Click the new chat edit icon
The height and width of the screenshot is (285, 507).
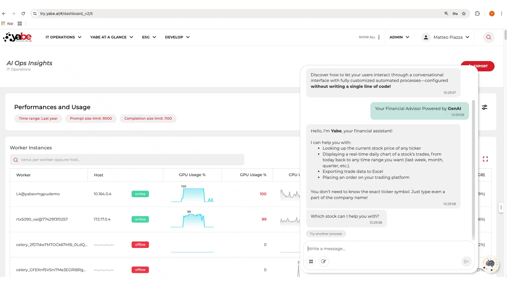(323, 261)
